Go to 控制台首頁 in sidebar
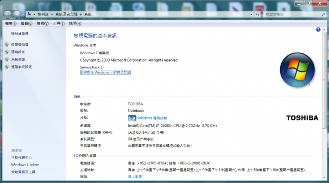 [x=20, y=33]
